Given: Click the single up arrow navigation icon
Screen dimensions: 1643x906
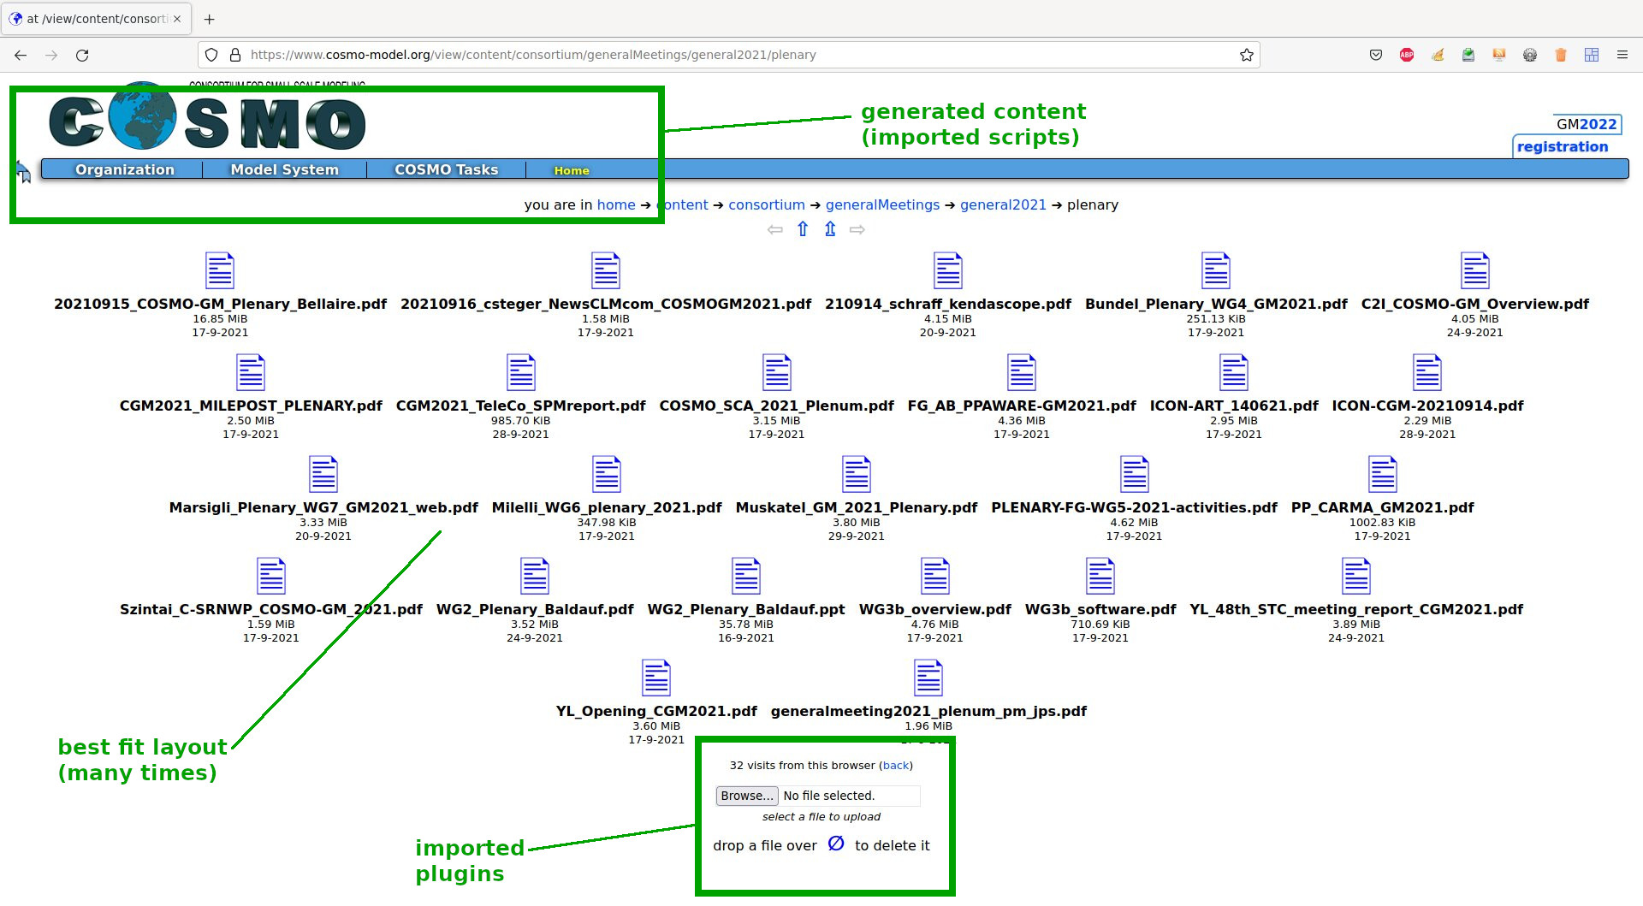Looking at the screenshot, I should [803, 229].
